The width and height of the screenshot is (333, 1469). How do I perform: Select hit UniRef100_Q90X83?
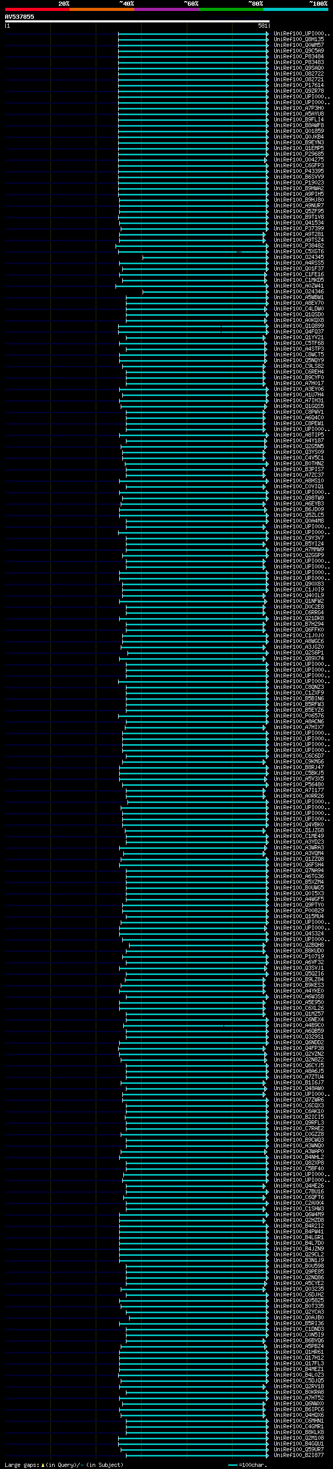pos(298,584)
